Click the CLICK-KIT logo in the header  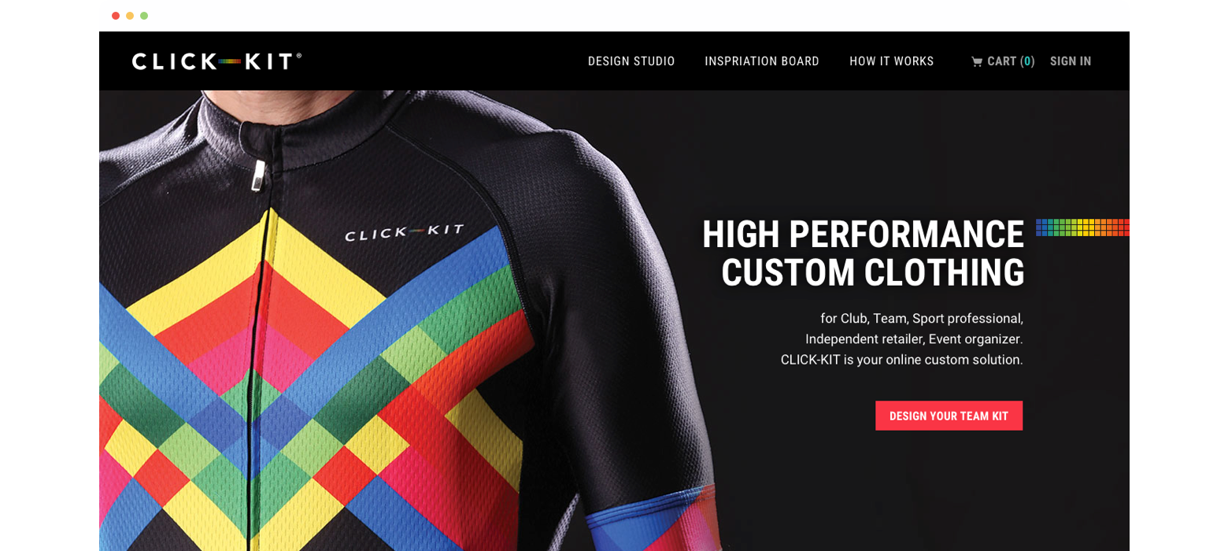point(216,61)
